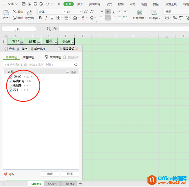Uncheck the 华润水泥 checkbox
This screenshot has width=189, height=187.
pos(11,81)
